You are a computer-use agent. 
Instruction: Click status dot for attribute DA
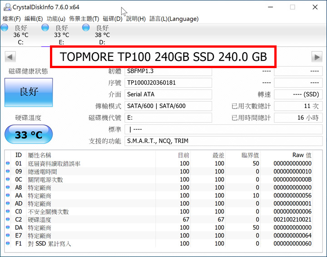[x=8, y=227]
